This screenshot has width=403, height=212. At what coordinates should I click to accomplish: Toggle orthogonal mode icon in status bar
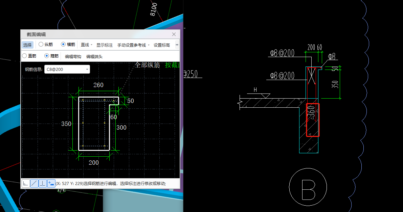pyautogui.click(x=26, y=183)
